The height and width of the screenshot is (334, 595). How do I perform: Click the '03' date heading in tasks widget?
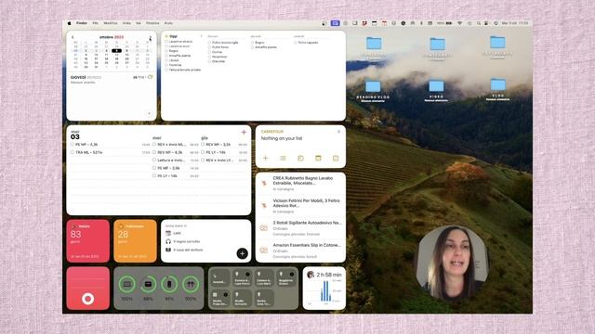[x=75, y=136]
